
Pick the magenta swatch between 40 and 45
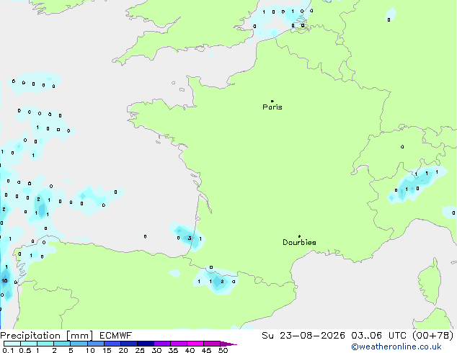pyautogui.click(x=195, y=344)
